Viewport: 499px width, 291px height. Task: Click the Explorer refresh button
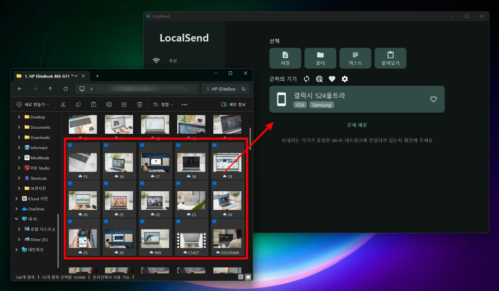[x=66, y=89]
